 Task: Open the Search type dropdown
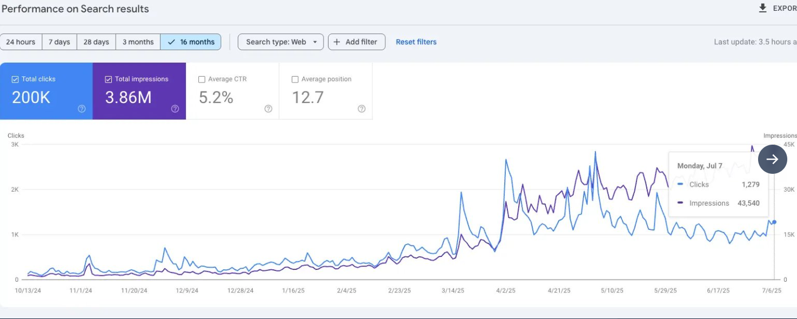point(280,42)
